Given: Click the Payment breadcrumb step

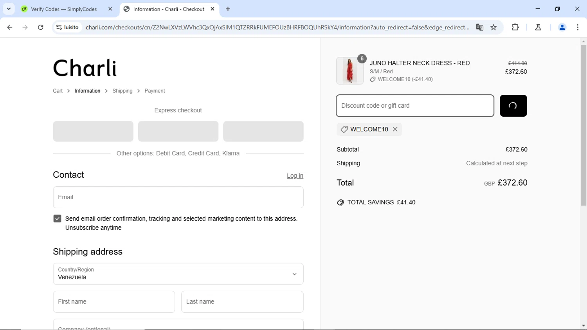Looking at the screenshot, I should pos(155,91).
